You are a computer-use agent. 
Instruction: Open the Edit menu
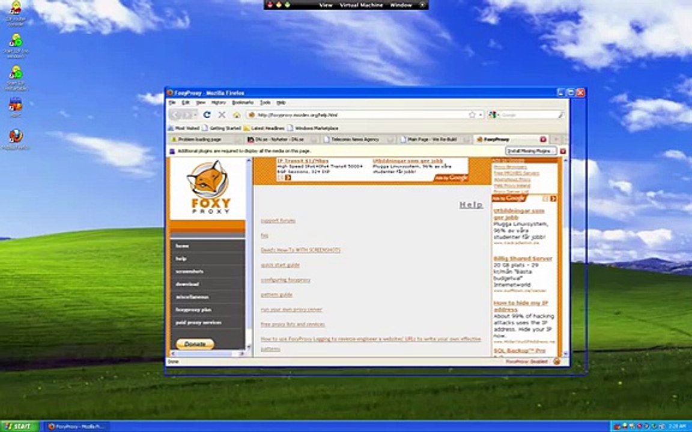(x=186, y=102)
